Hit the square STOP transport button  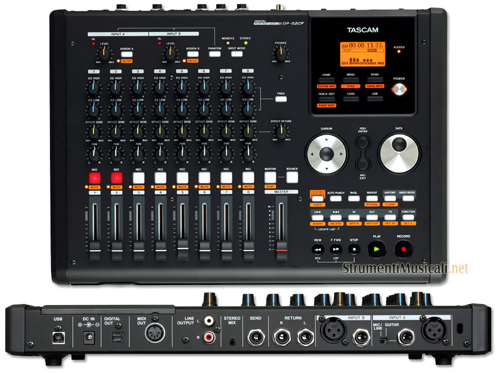click(x=354, y=250)
